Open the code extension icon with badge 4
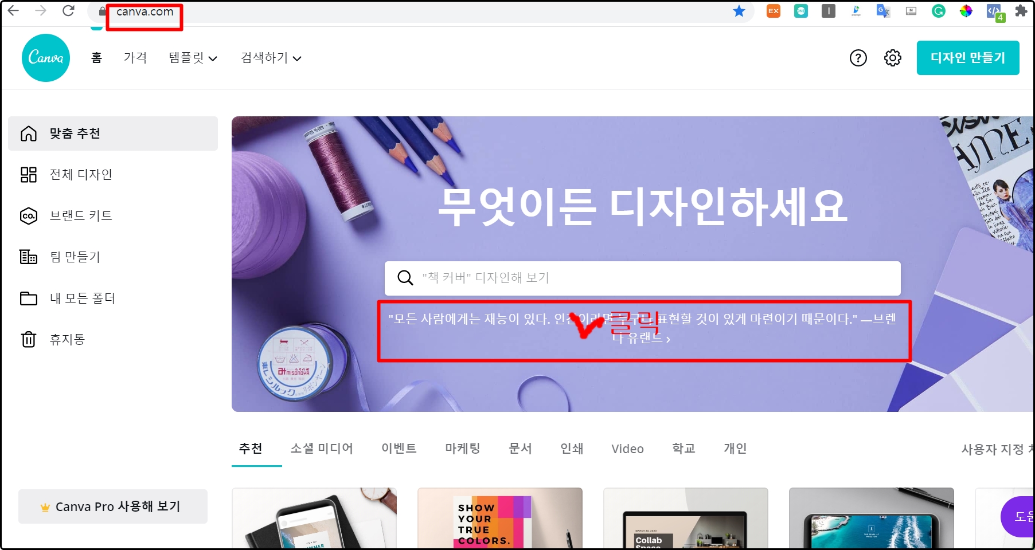 995,12
